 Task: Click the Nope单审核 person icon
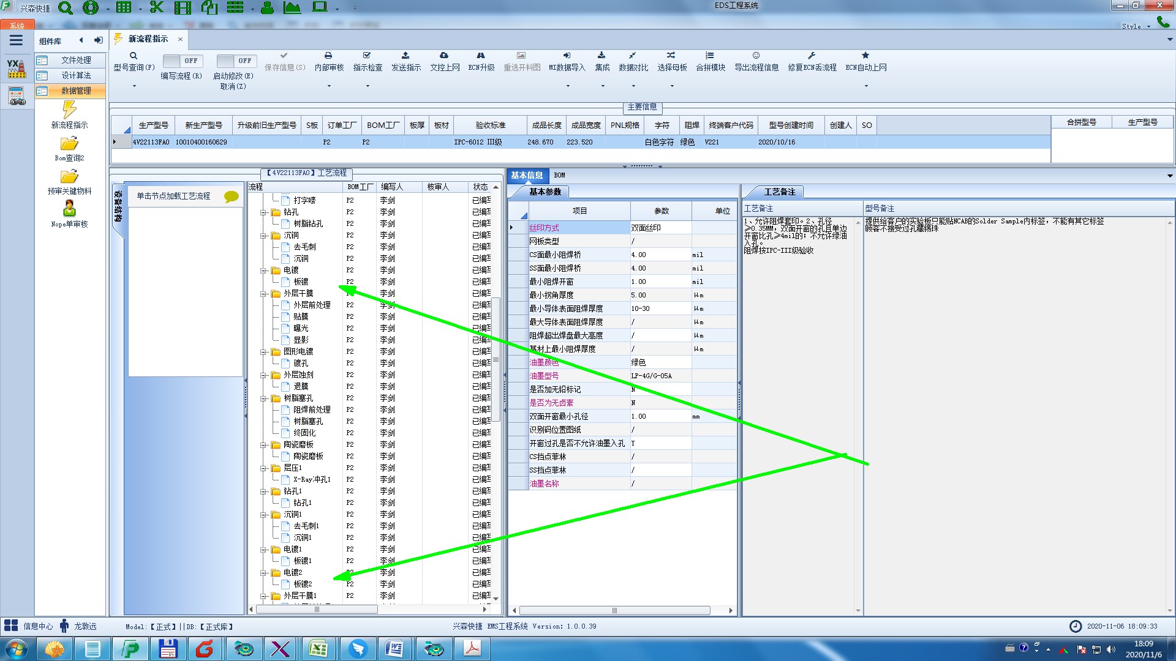pos(69,209)
